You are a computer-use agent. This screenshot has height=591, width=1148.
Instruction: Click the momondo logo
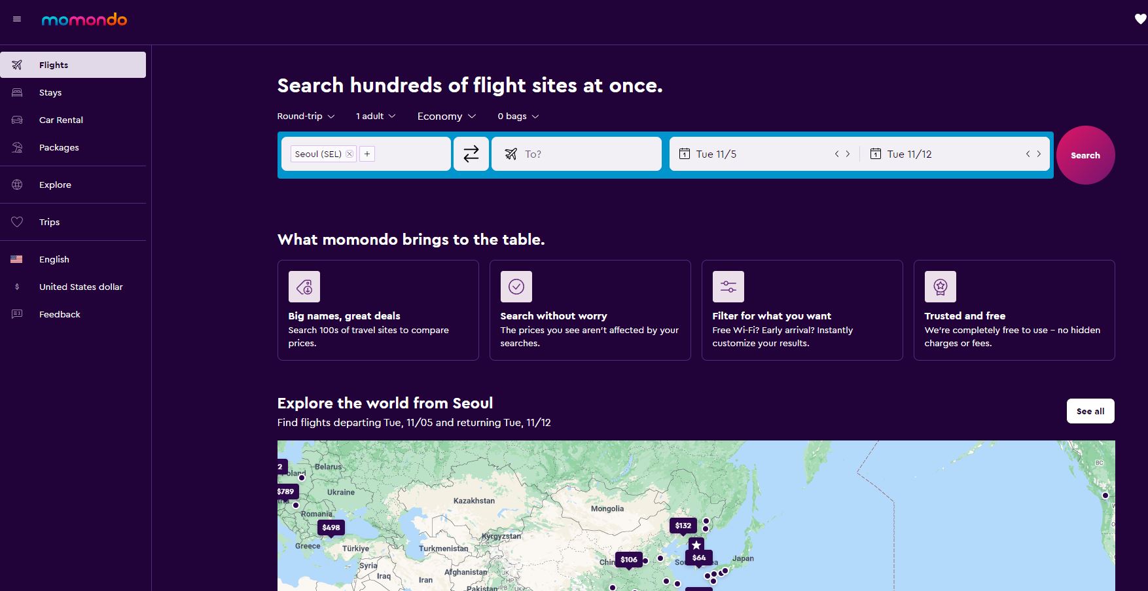(84, 20)
